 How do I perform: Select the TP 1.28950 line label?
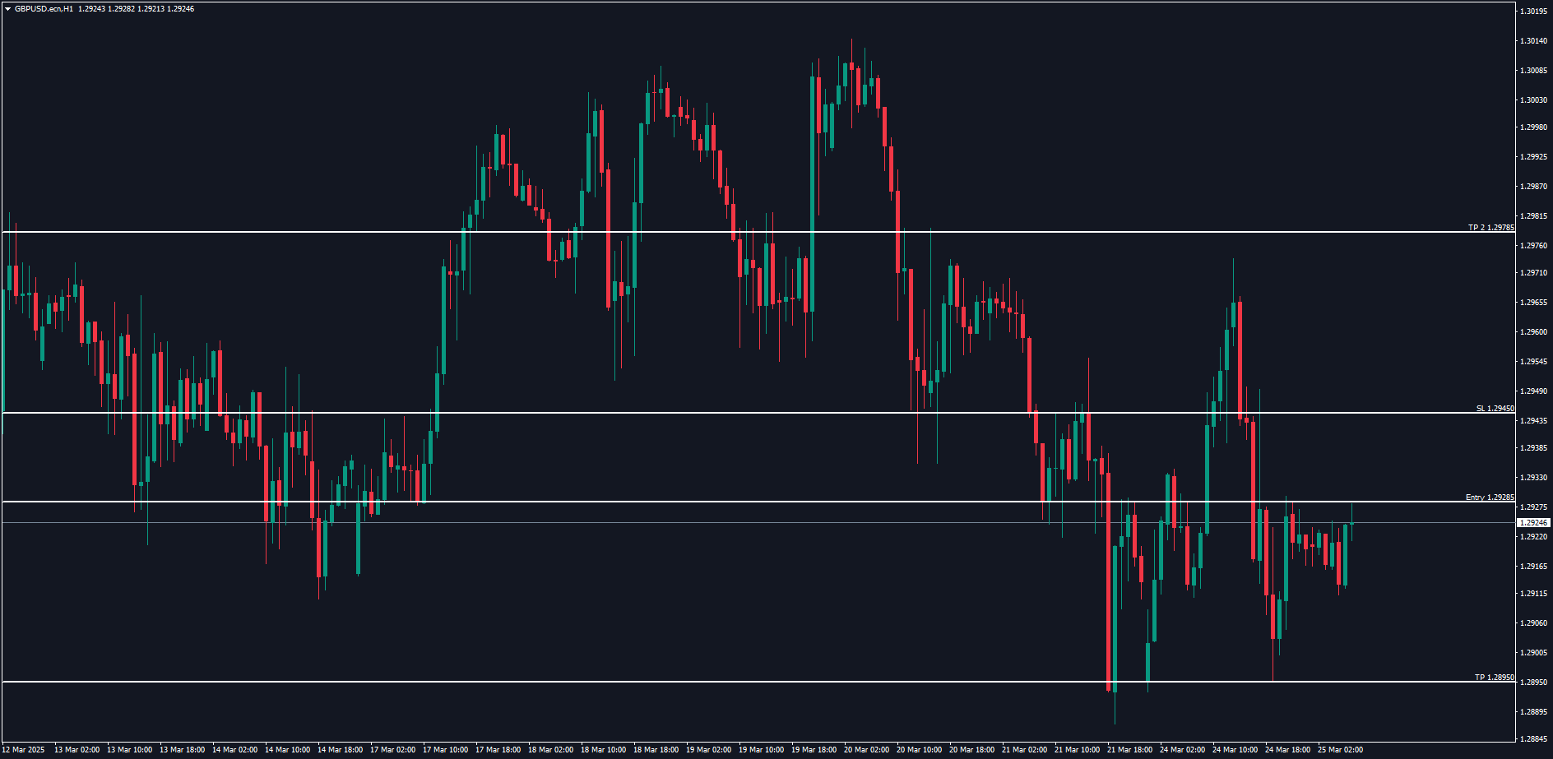tap(1494, 678)
